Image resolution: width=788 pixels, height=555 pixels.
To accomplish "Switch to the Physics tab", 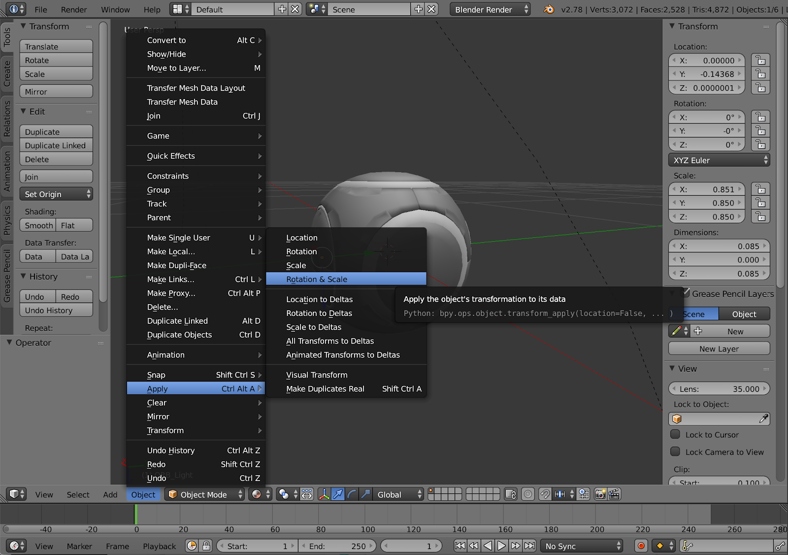I will coord(7,220).
